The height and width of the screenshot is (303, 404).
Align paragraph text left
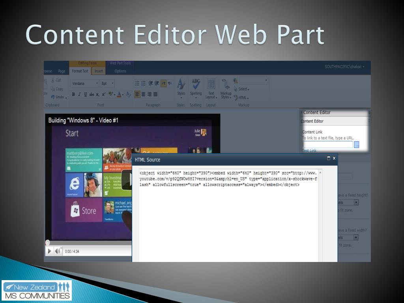(137, 94)
